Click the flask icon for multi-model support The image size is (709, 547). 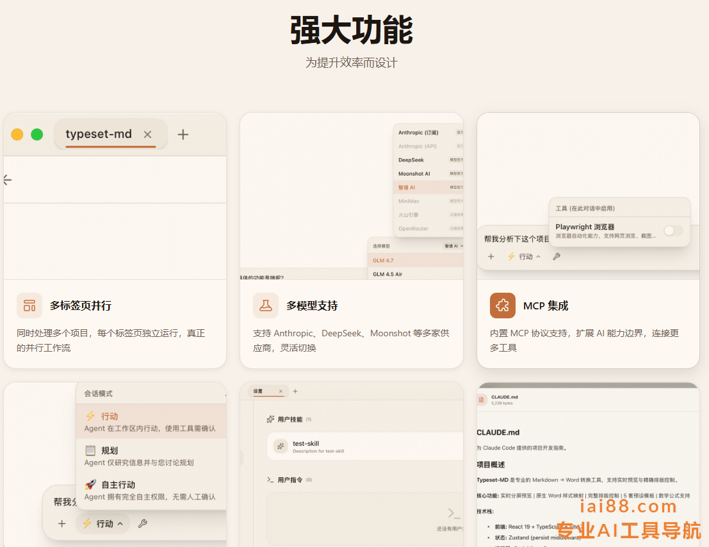coord(266,306)
